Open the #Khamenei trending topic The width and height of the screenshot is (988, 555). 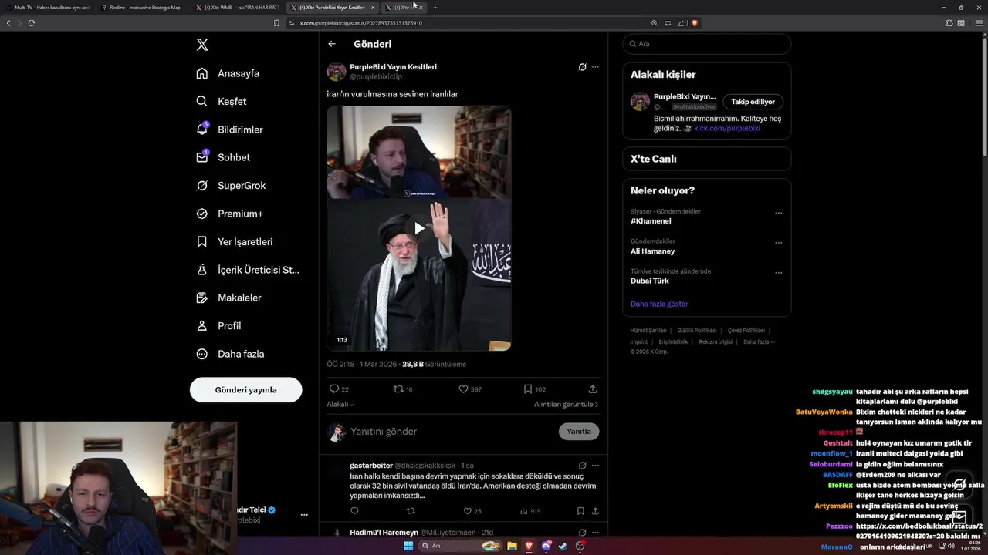coord(651,221)
